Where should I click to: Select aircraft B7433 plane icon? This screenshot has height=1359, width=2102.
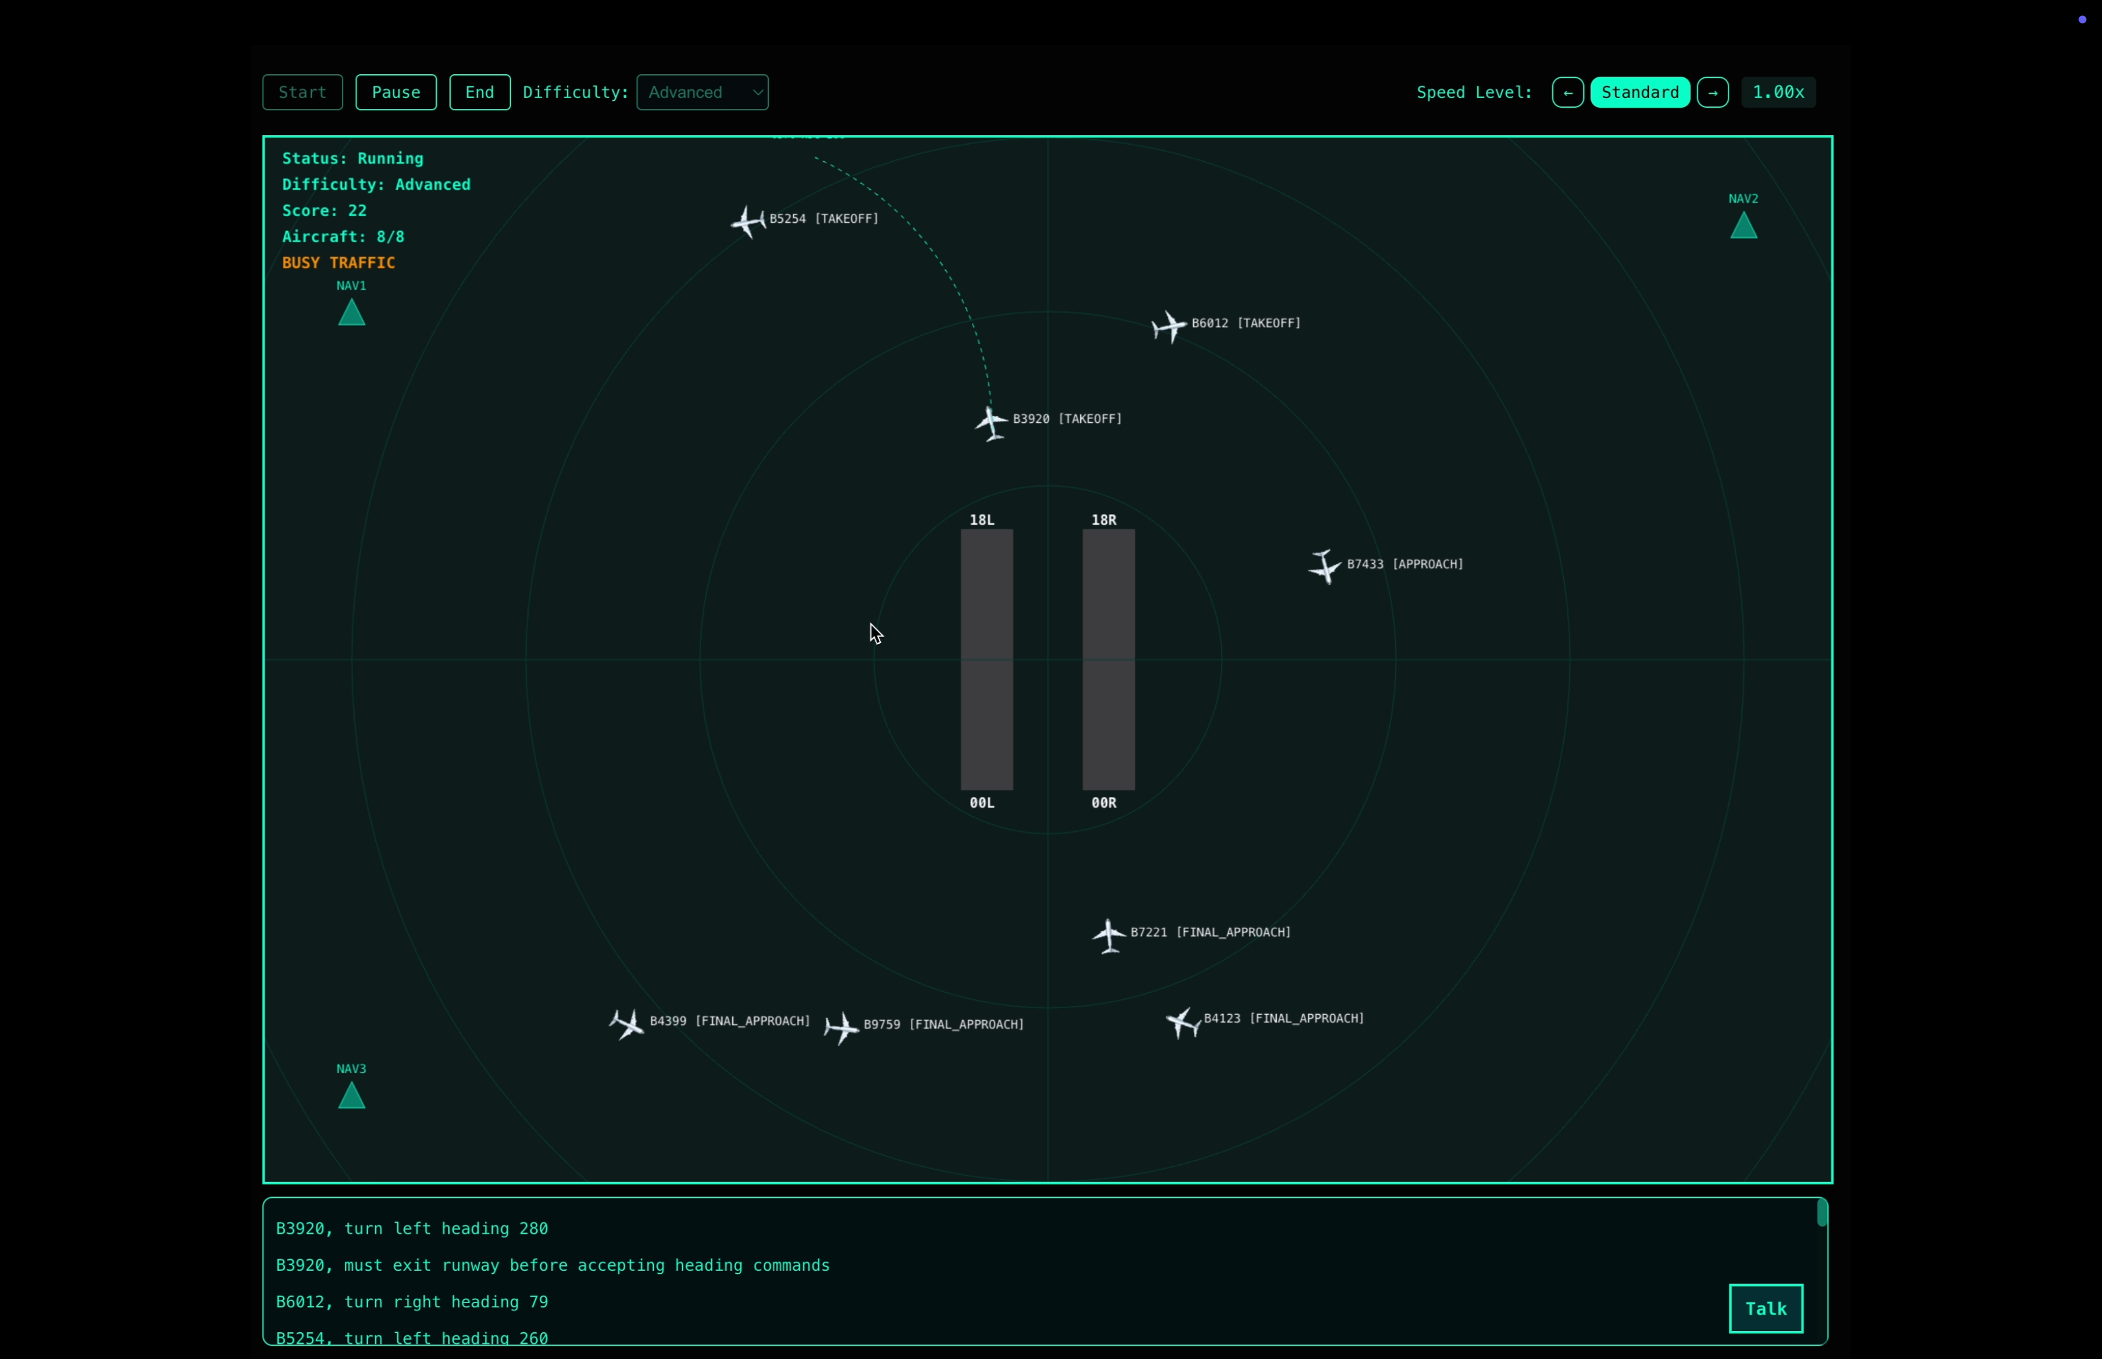[x=1325, y=566]
